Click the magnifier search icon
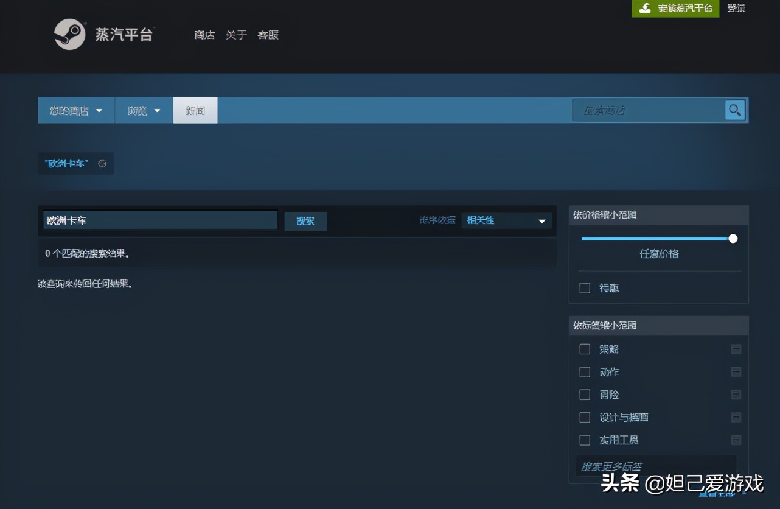Viewport: 780px width, 509px height. click(x=734, y=110)
